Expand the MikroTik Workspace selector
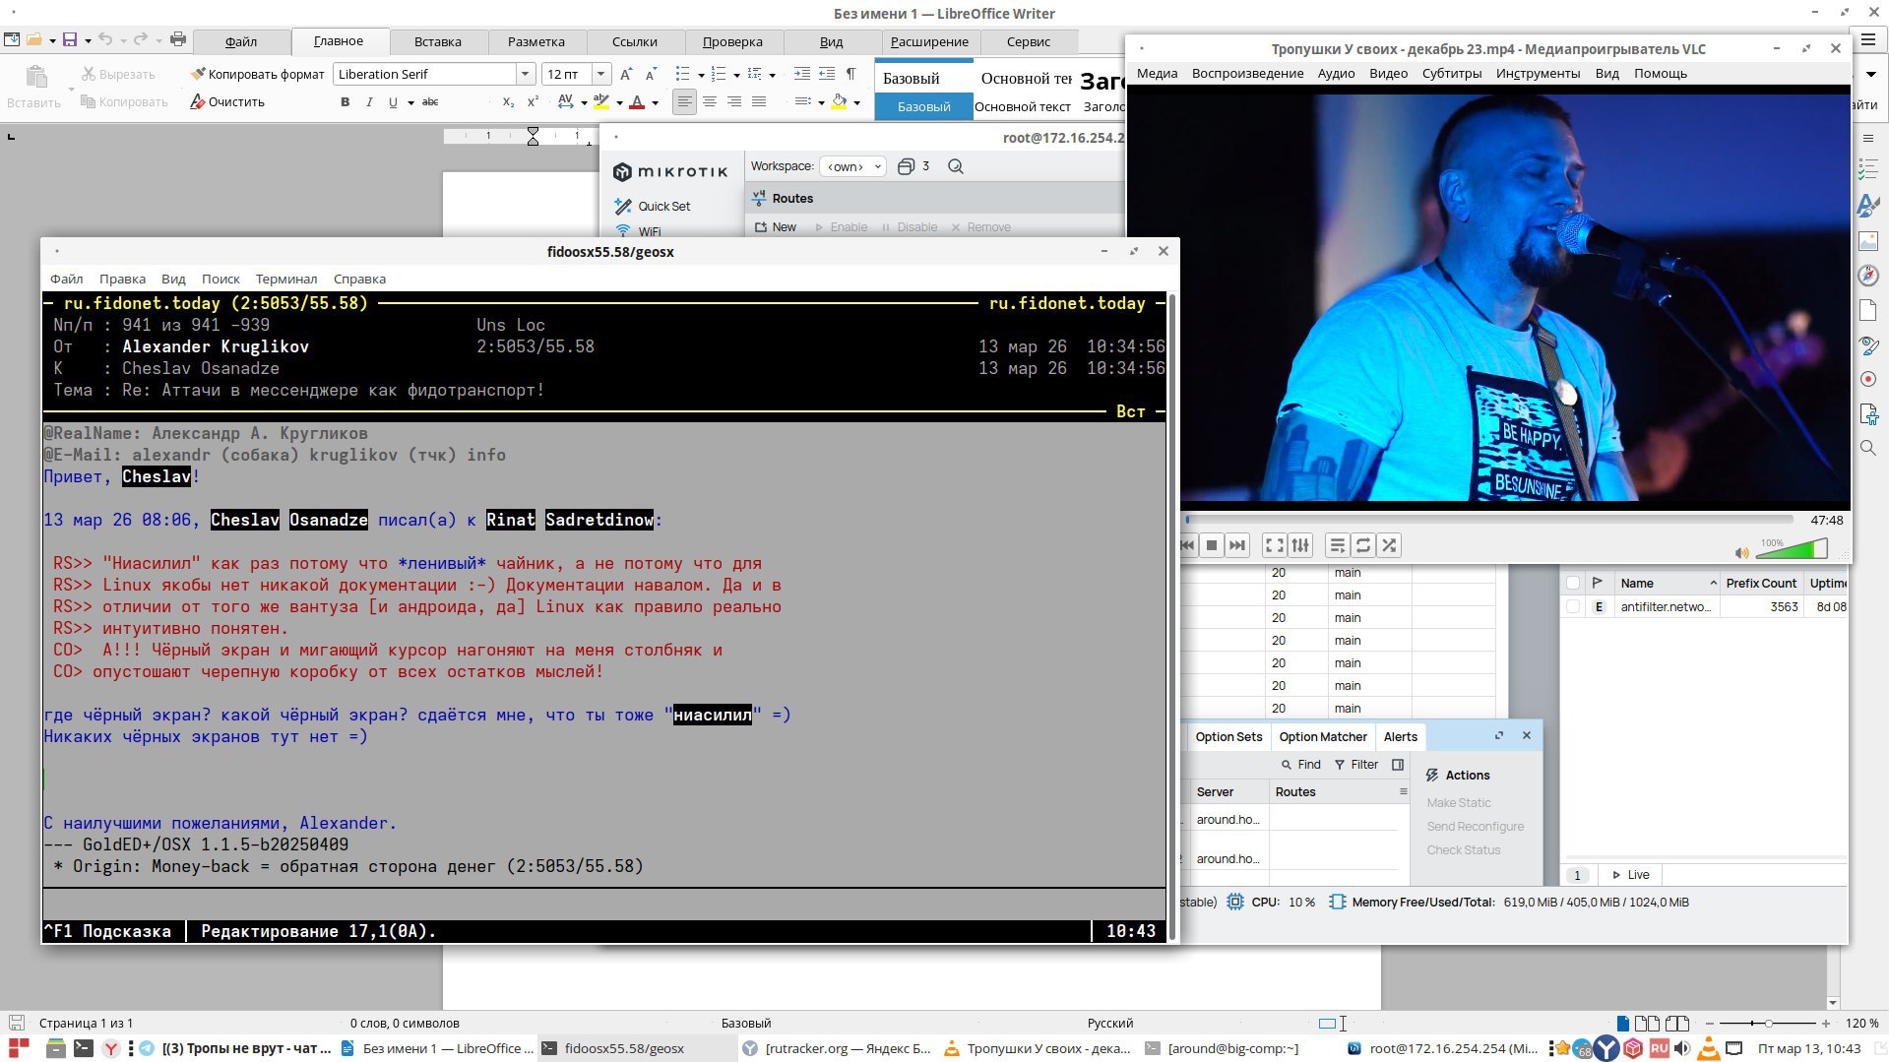 [852, 166]
